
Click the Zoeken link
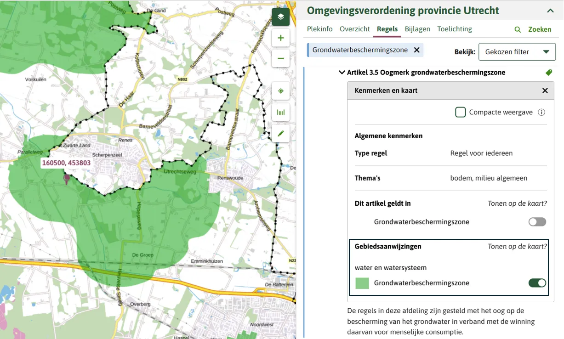click(540, 29)
